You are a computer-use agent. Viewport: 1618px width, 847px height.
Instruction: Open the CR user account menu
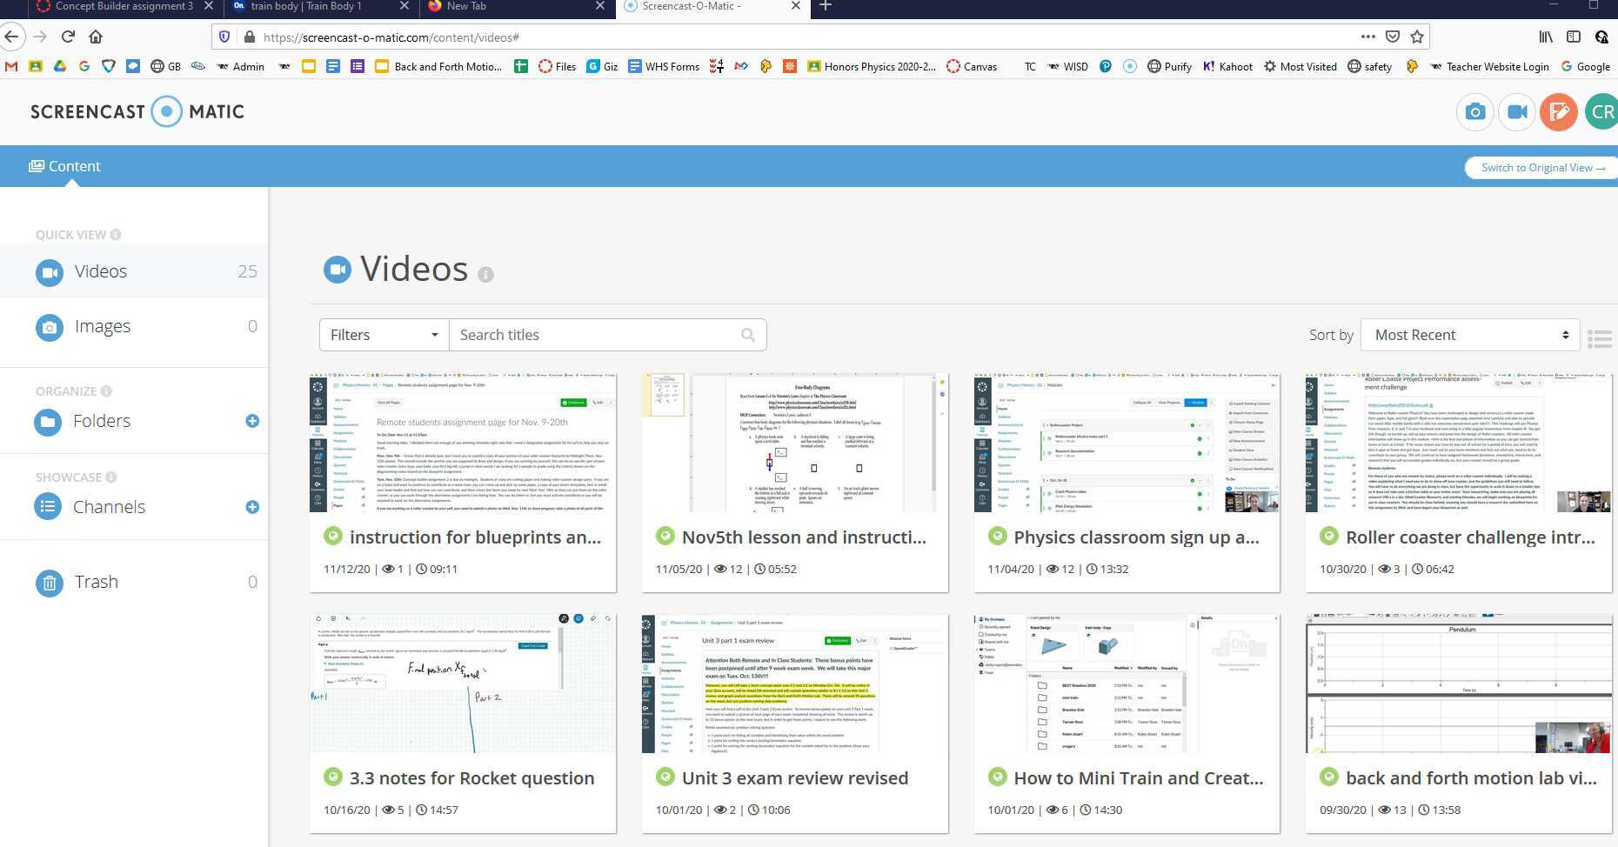pos(1601,112)
